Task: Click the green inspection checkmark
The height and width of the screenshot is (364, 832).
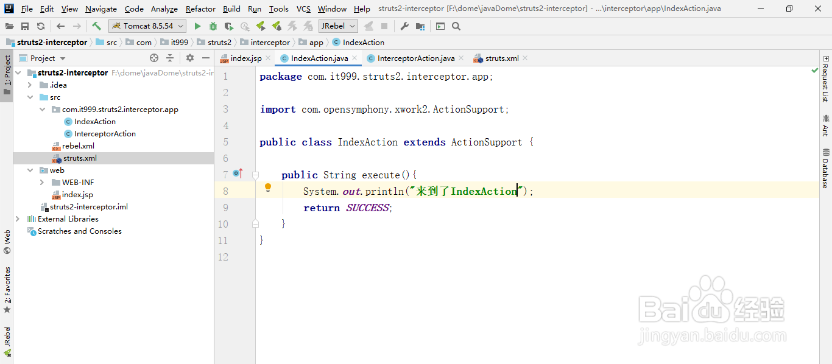Action: click(x=815, y=71)
